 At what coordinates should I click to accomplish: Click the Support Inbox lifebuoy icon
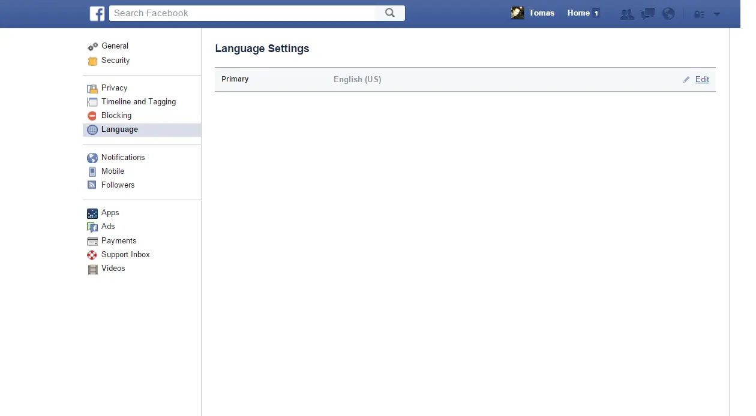coord(92,255)
